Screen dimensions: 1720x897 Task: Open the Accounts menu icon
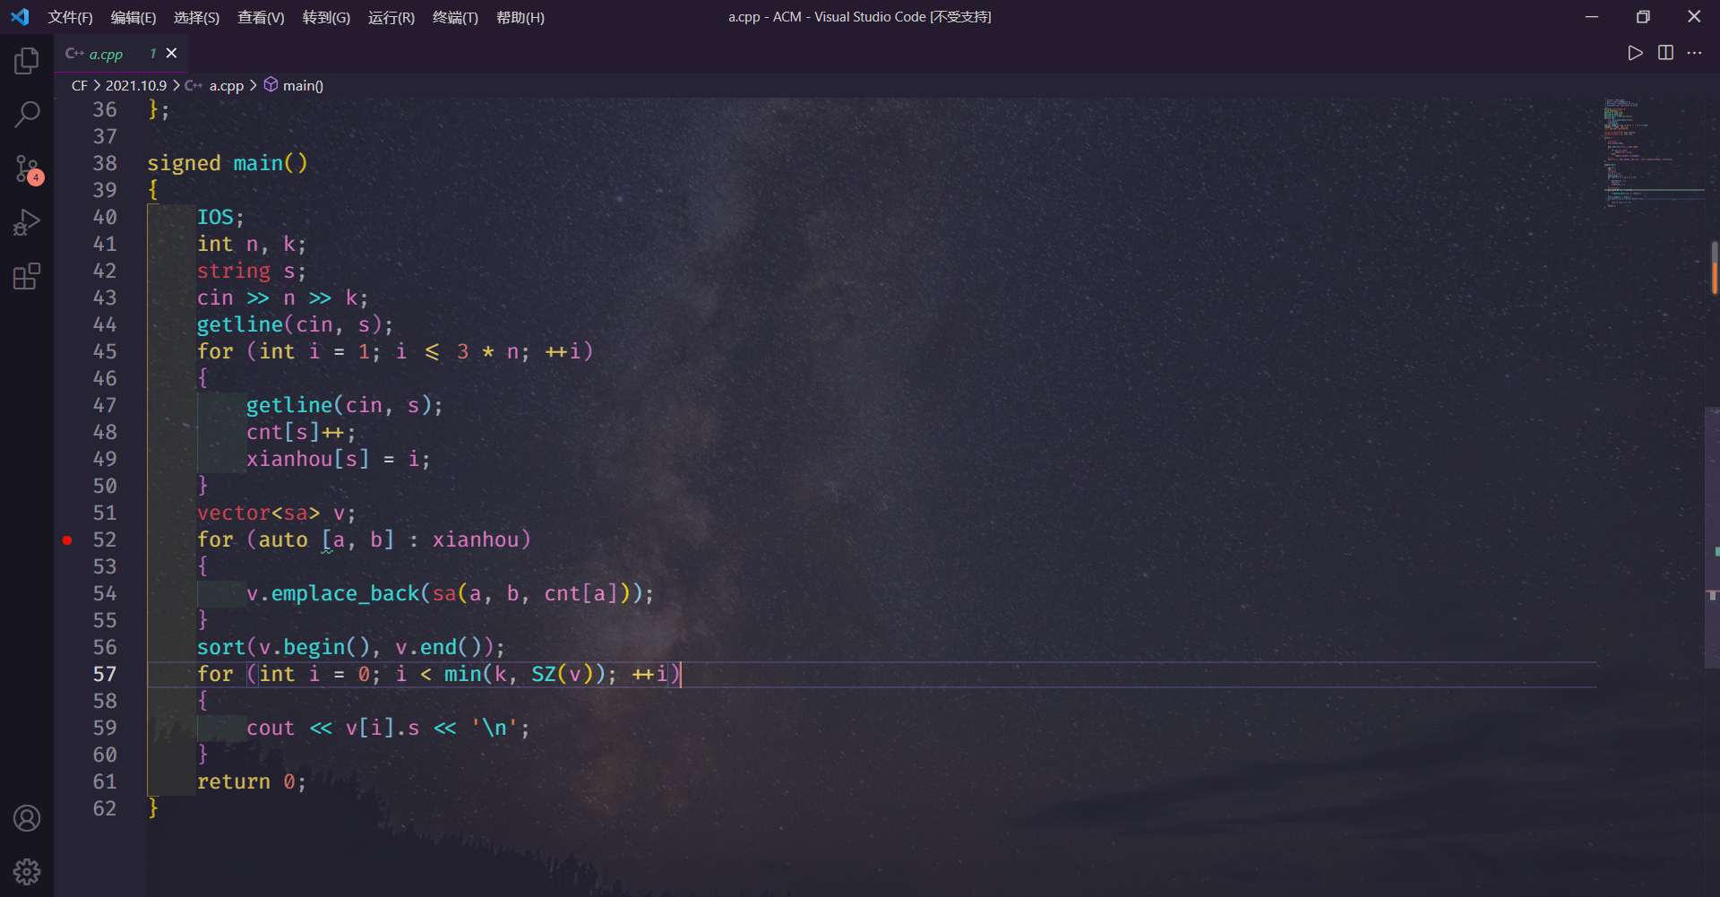pyautogui.click(x=27, y=818)
